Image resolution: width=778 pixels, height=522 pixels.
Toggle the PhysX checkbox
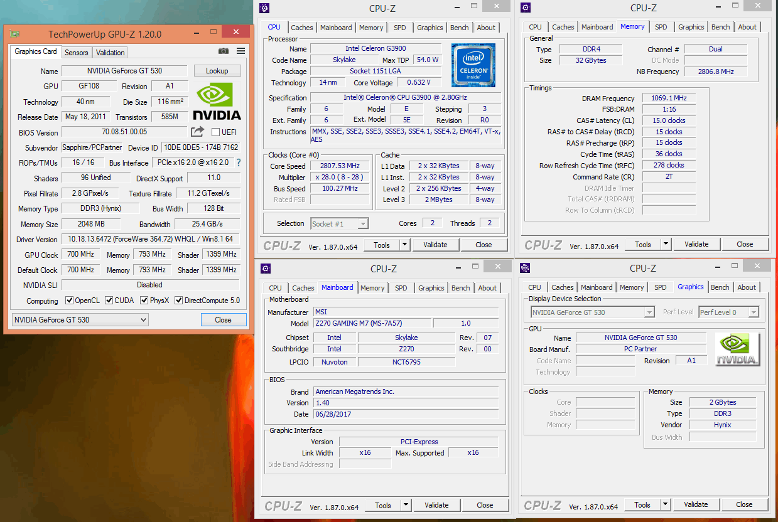click(144, 301)
